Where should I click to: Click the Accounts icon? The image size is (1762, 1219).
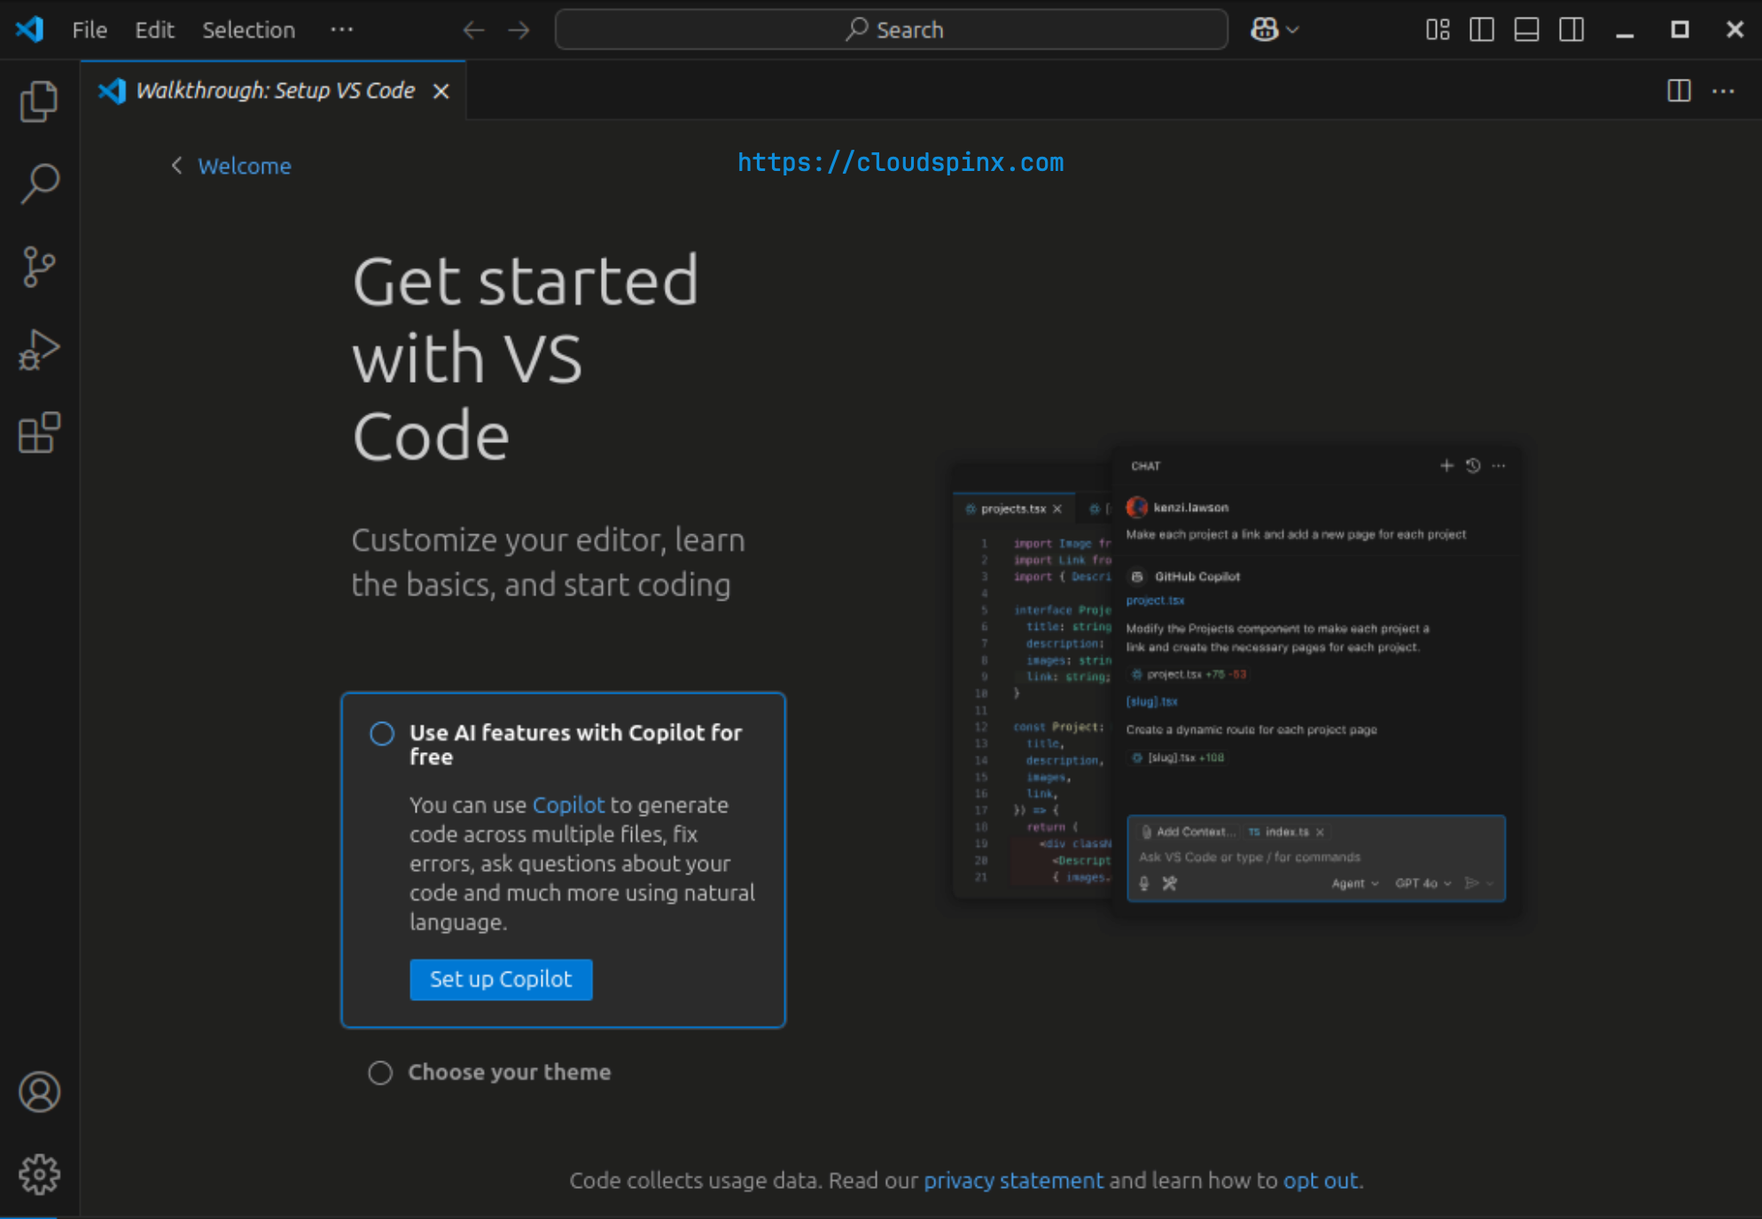point(39,1092)
